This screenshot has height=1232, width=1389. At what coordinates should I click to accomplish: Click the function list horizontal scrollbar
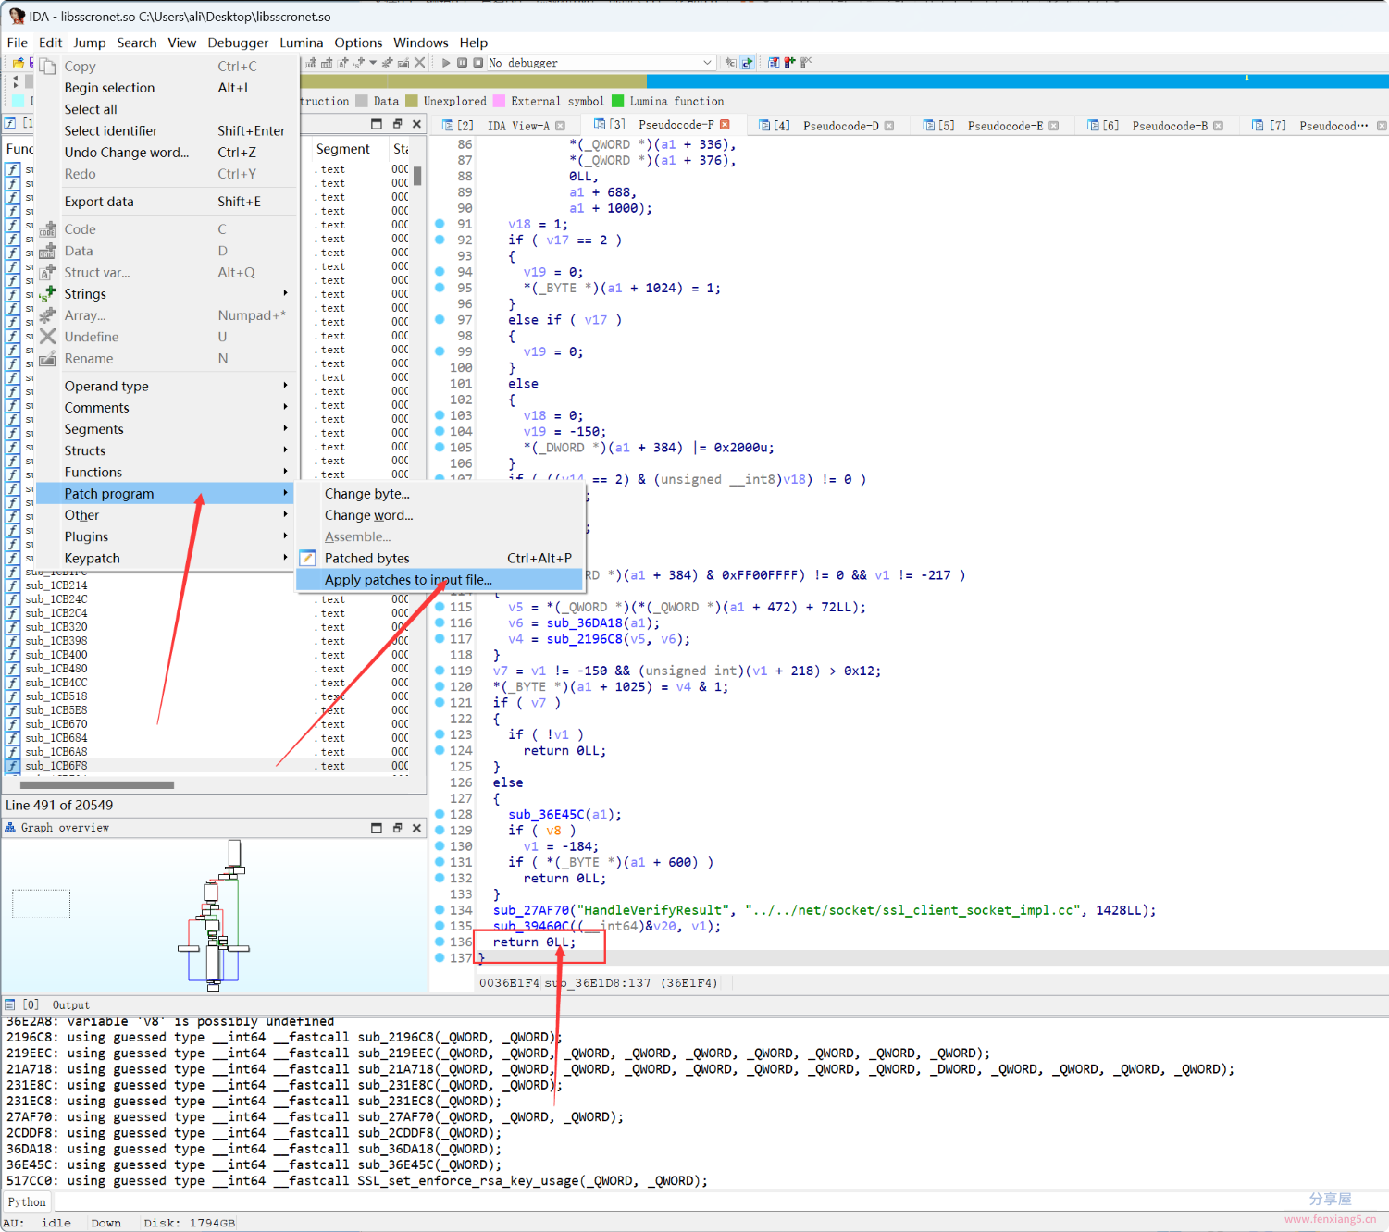(97, 785)
